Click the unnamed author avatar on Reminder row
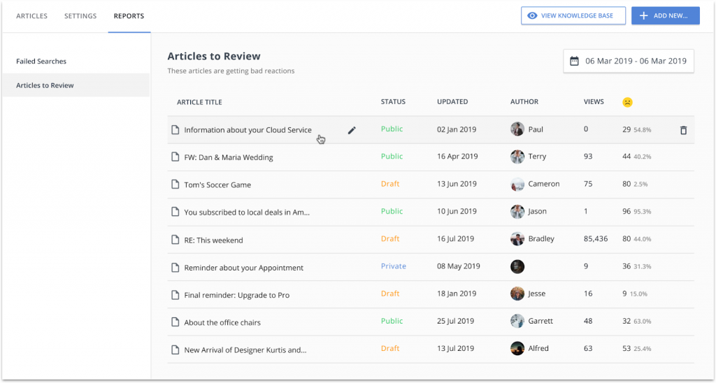Screen dimensions: 716x383 click(x=517, y=266)
